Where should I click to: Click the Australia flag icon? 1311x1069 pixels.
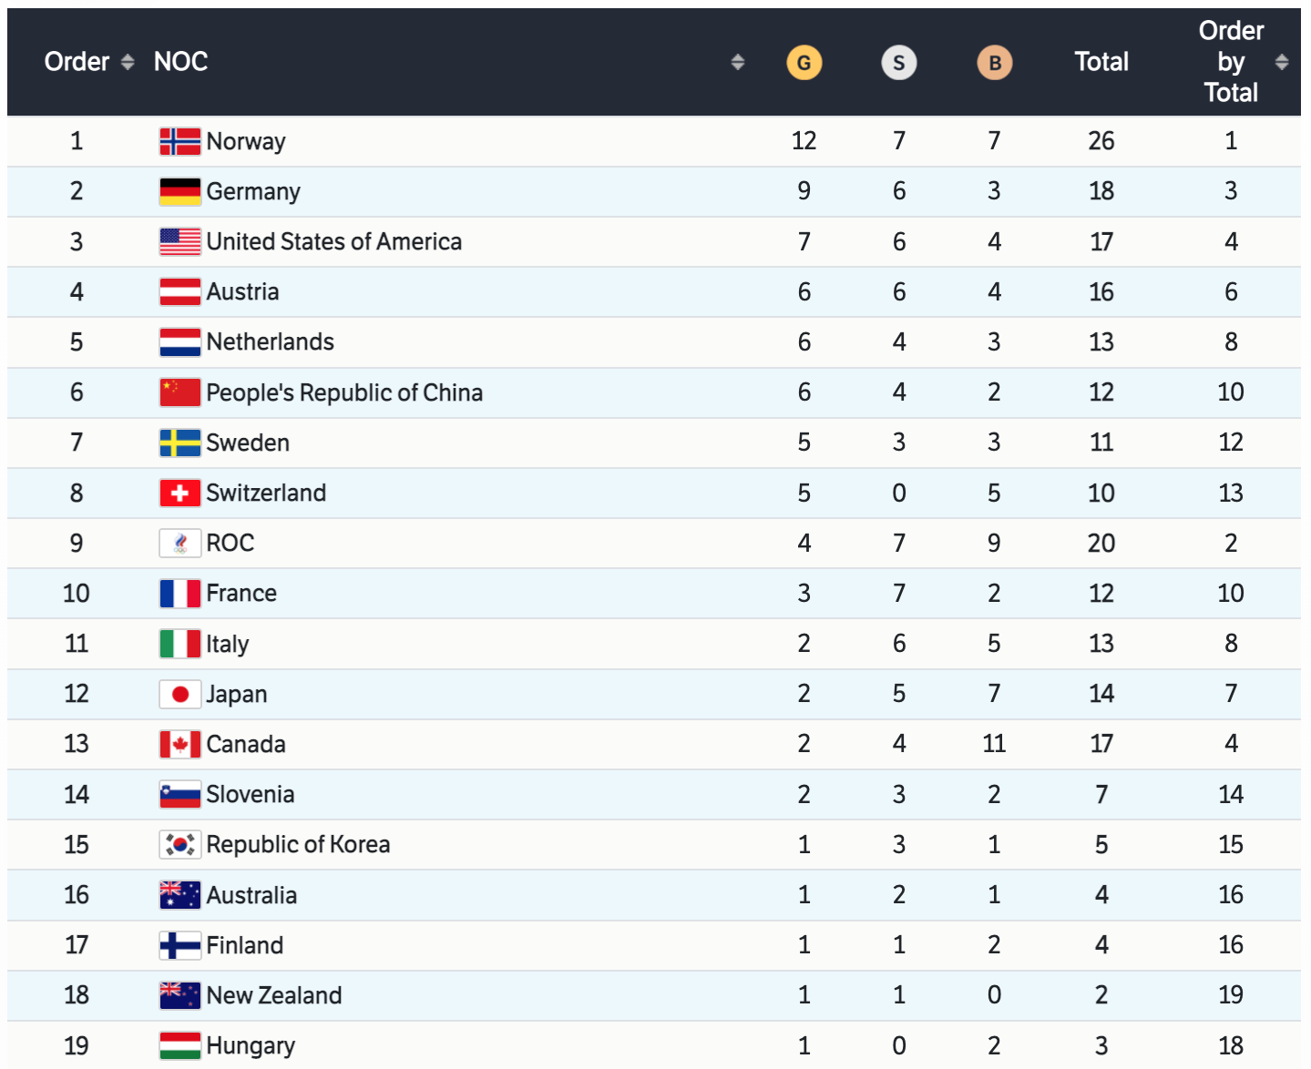click(179, 895)
